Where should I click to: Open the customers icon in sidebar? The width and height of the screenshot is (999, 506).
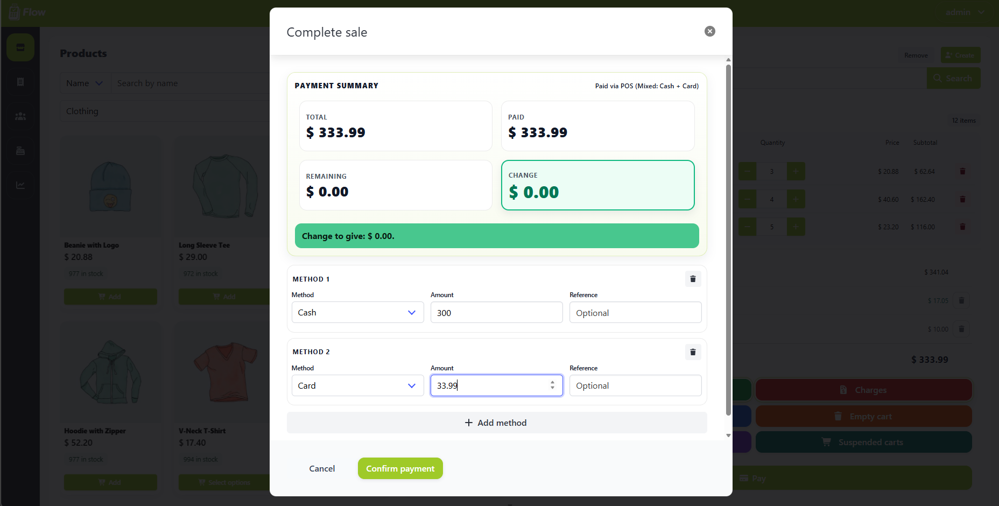tap(20, 116)
